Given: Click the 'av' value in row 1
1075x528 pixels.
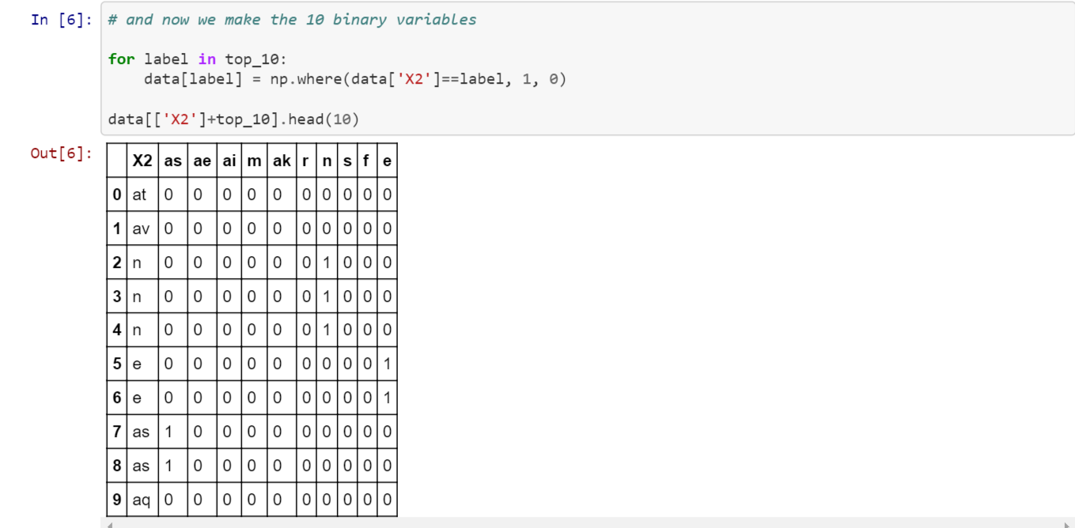Looking at the screenshot, I should pos(141,228).
